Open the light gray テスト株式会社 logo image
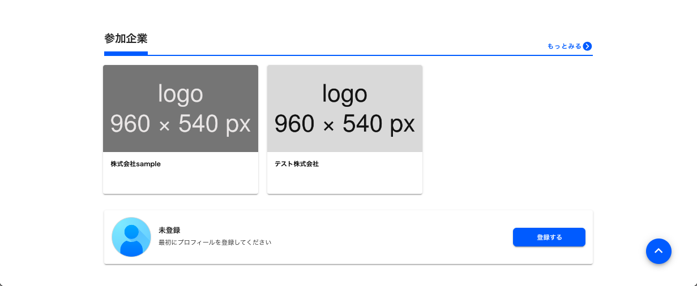 click(345, 109)
